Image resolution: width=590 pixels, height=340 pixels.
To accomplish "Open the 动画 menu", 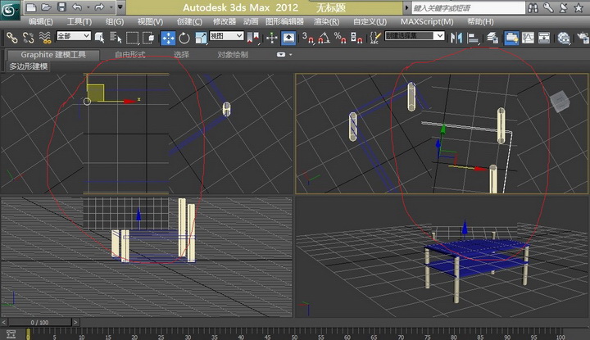I will coord(251,22).
